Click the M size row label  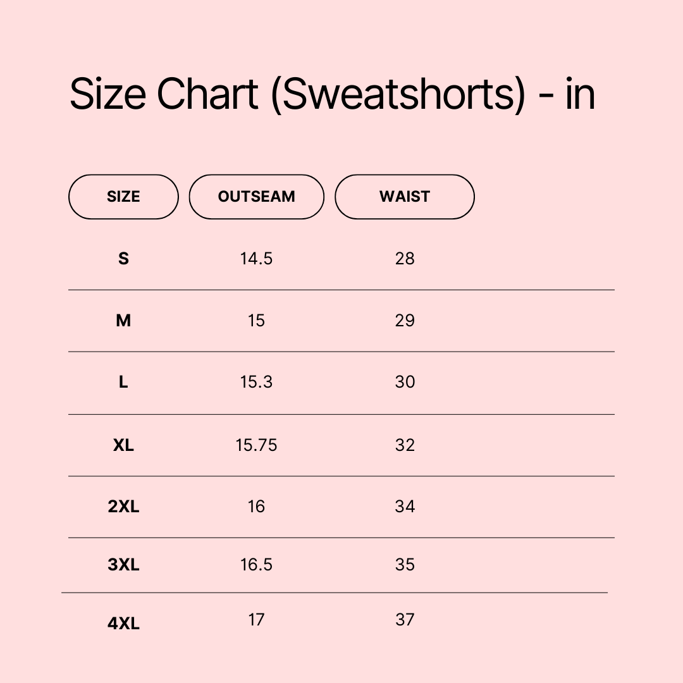tap(123, 321)
